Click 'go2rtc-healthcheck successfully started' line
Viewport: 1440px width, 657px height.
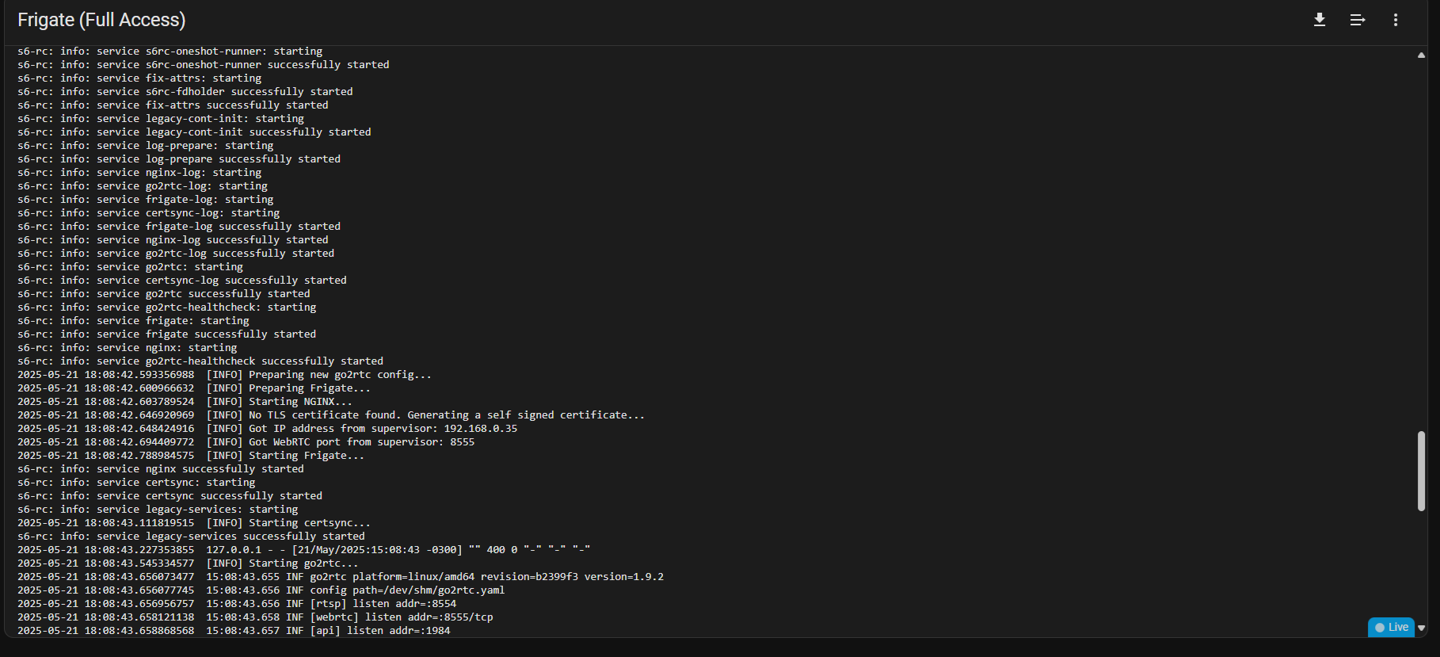click(x=200, y=361)
